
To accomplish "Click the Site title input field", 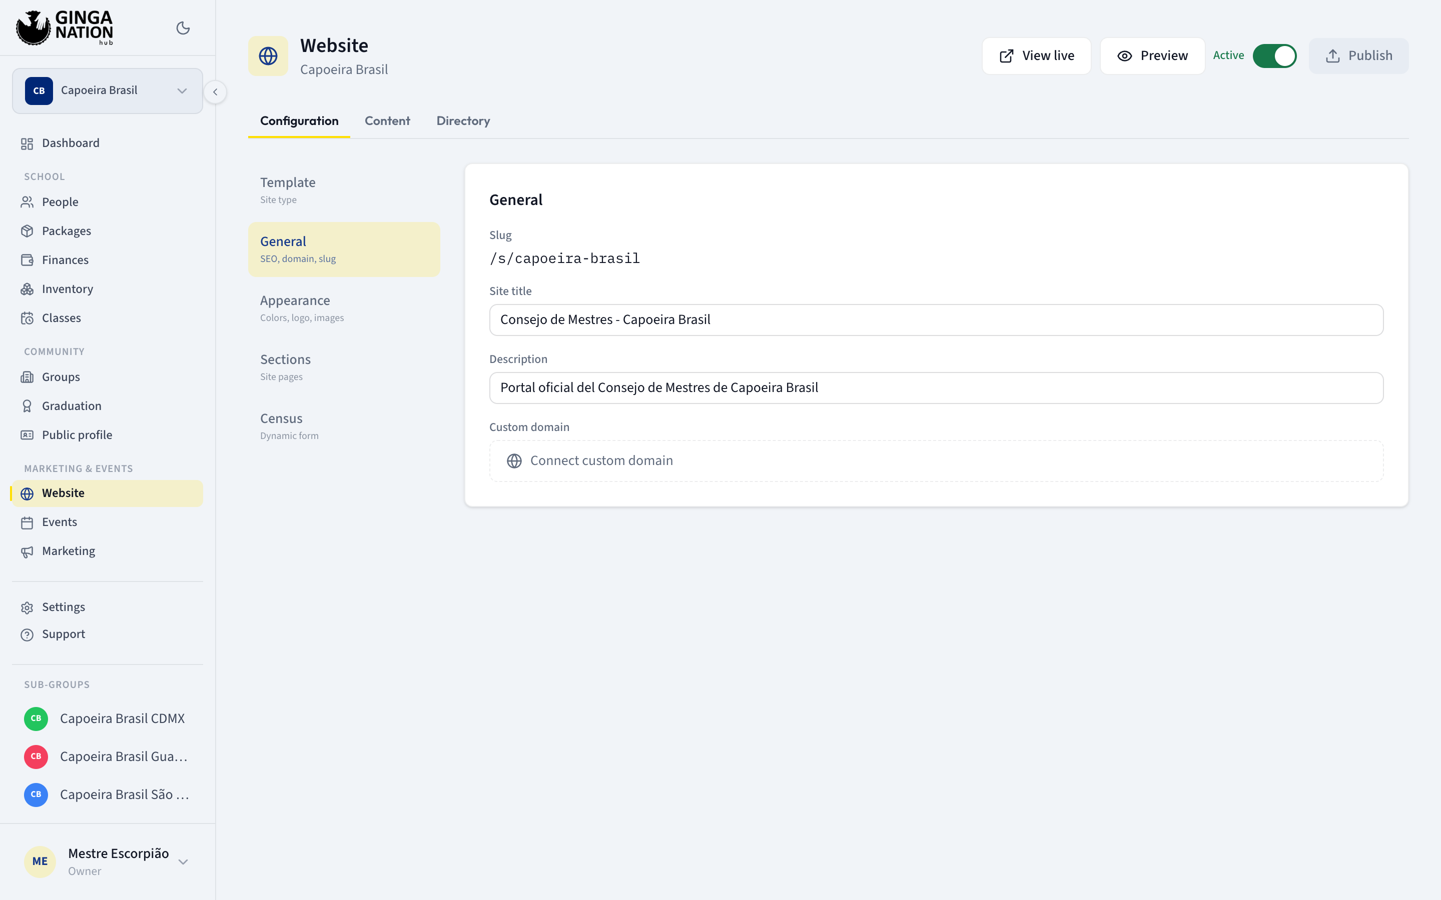I will (936, 320).
